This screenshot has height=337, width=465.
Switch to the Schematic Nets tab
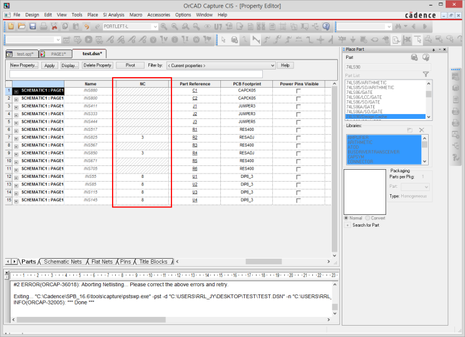pyautogui.click(x=63, y=262)
